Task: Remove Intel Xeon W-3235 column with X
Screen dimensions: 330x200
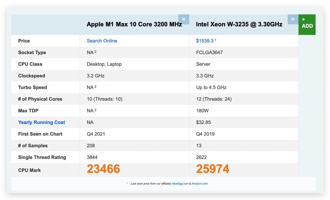Action: (293, 19)
